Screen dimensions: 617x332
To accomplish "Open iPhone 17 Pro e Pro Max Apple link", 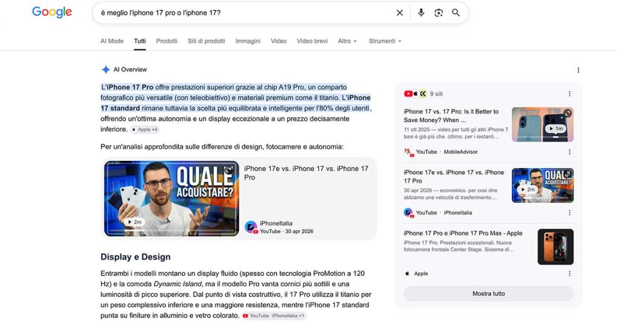I will coord(463,233).
